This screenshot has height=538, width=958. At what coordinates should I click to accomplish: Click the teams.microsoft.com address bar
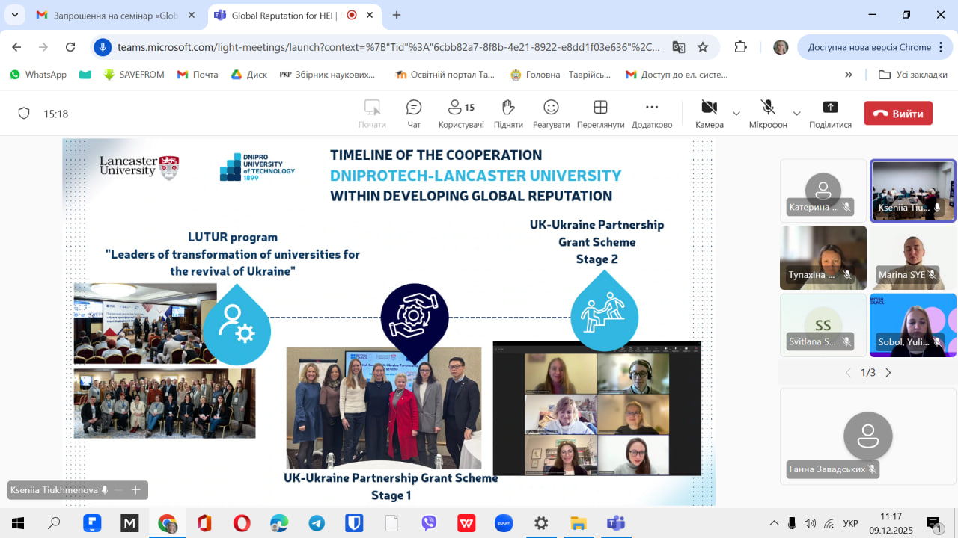(x=389, y=47)
